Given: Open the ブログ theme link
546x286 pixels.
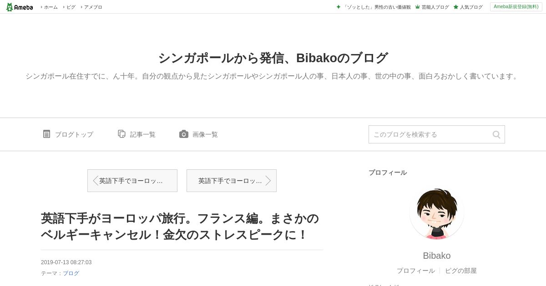Looking at the screenshot, I should (71, 273).
